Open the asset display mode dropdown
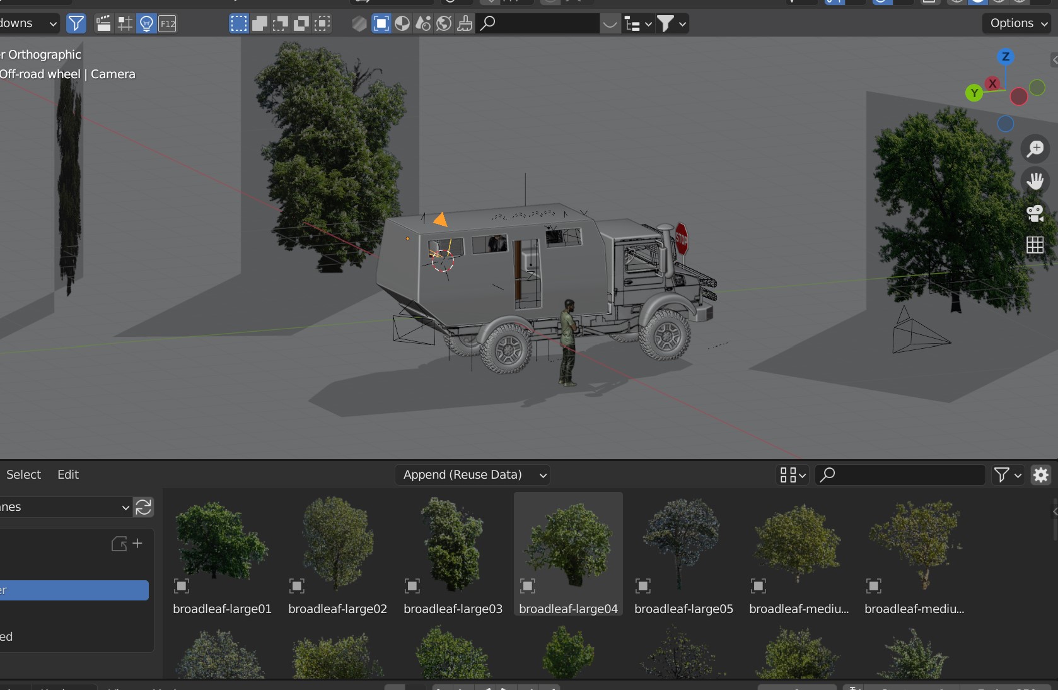The image size is (1058, 690). (793, 475)
